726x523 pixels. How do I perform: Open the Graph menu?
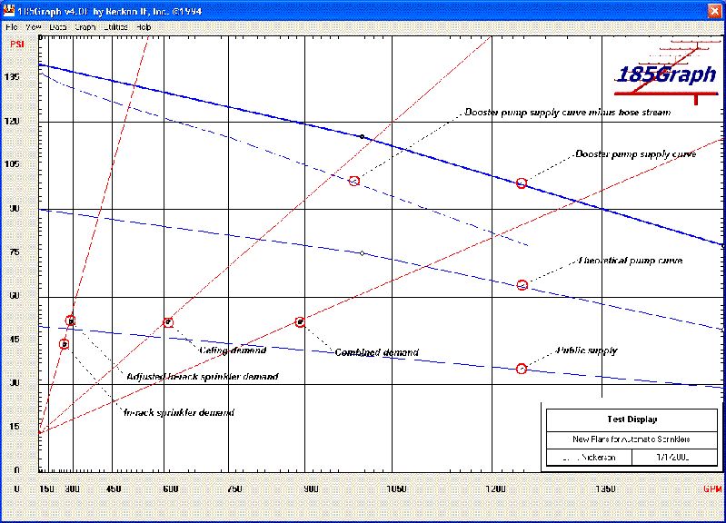(85, 27)
